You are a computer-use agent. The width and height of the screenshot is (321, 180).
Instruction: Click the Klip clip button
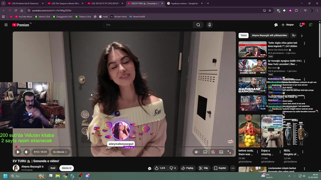pos(203,168)
